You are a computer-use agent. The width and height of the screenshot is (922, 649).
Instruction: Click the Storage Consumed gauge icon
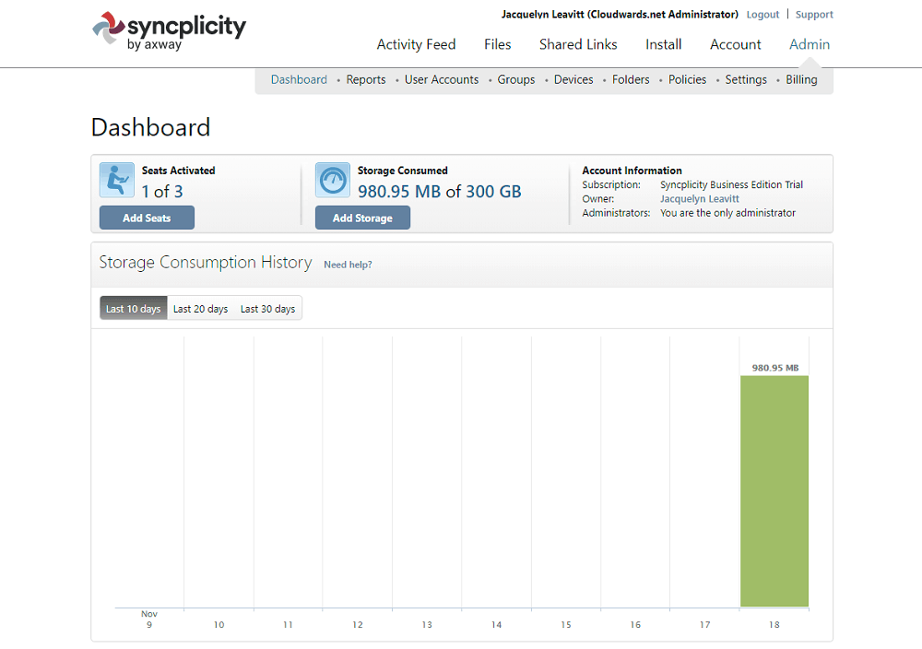coord(333,180)
